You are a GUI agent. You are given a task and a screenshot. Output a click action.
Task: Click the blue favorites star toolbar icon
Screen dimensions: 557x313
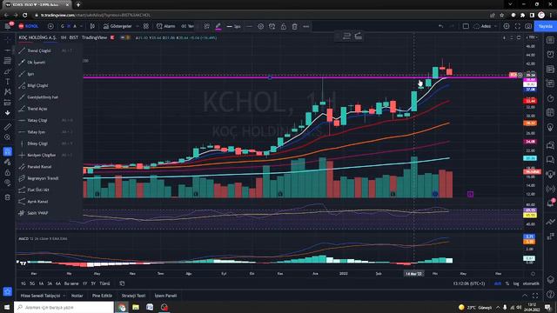8,292
